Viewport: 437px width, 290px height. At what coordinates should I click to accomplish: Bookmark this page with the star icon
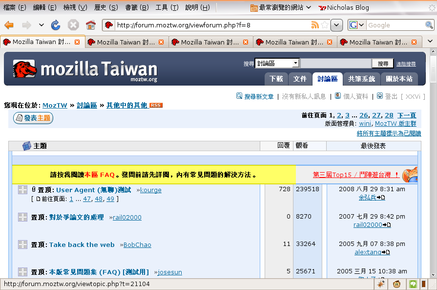pyautogui.click(x=325, y=25)
